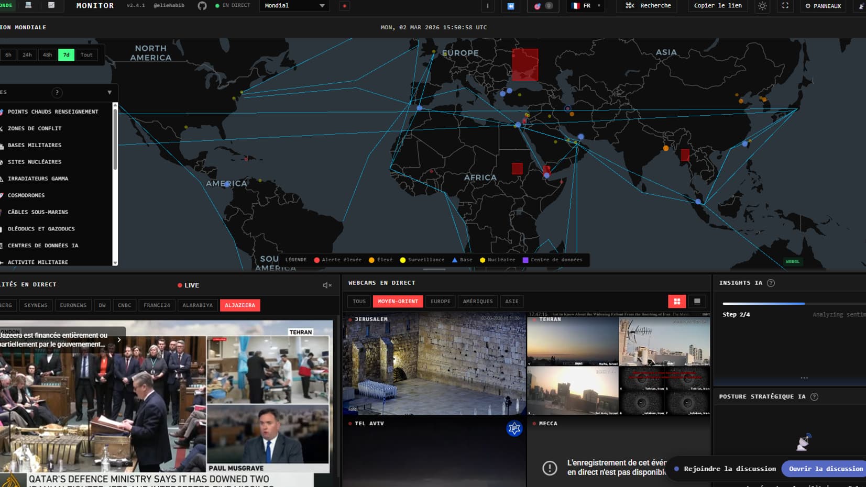
Task: Open the Mondial region dropdown
Action: click(x=294, y=5)
